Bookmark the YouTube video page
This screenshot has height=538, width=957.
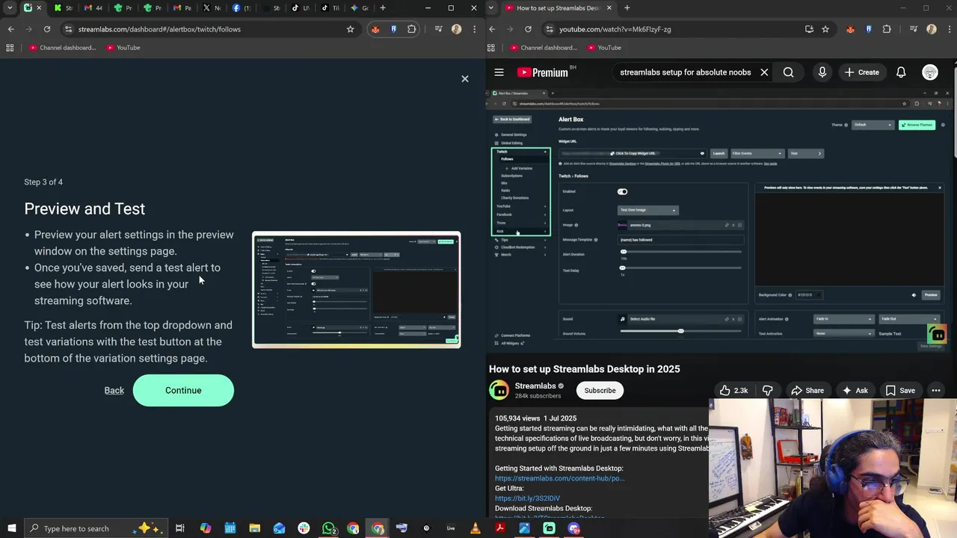[x=825, y=29]
